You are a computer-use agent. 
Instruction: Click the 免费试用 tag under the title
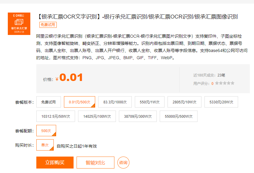pos(48,25)
